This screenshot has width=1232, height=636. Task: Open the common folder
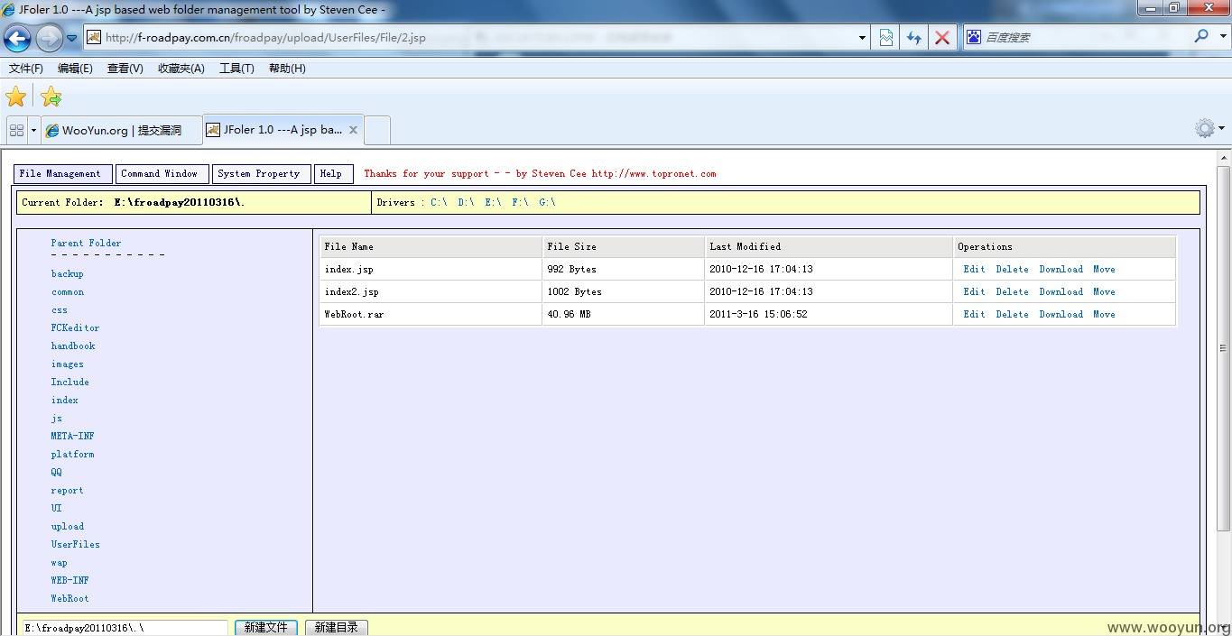pyautogui.click(x=68, y=292)
